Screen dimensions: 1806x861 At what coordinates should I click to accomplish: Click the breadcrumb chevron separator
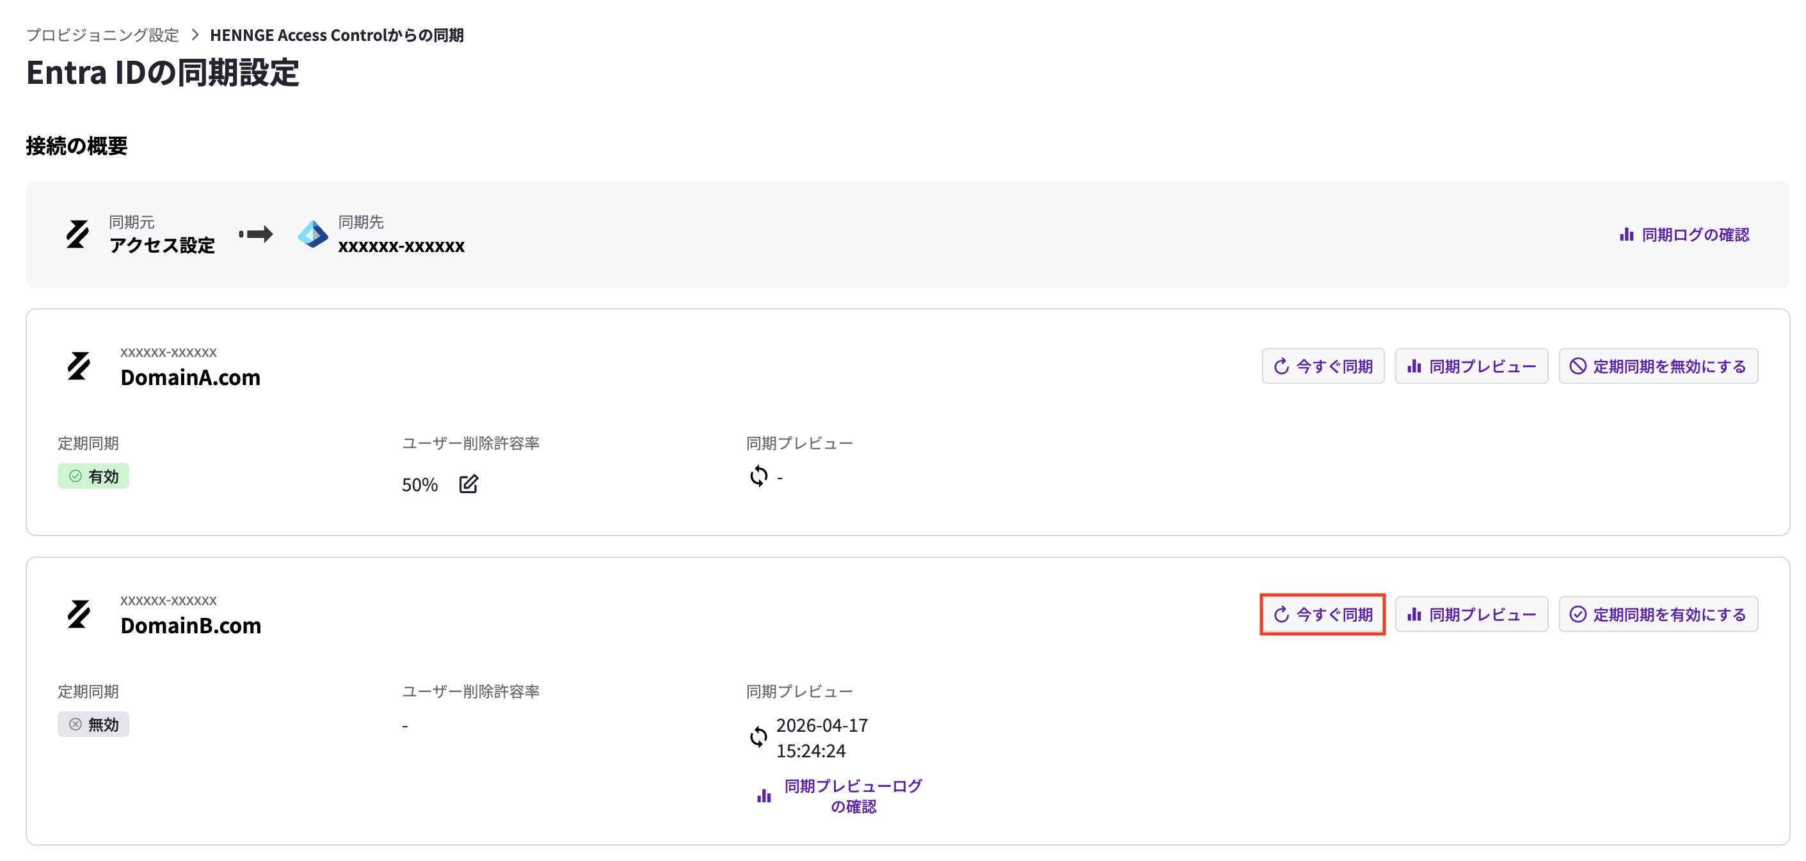195,35
